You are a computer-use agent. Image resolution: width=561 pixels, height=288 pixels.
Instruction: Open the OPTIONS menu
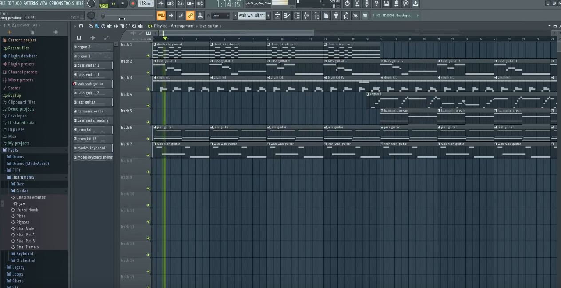[56, 3]
